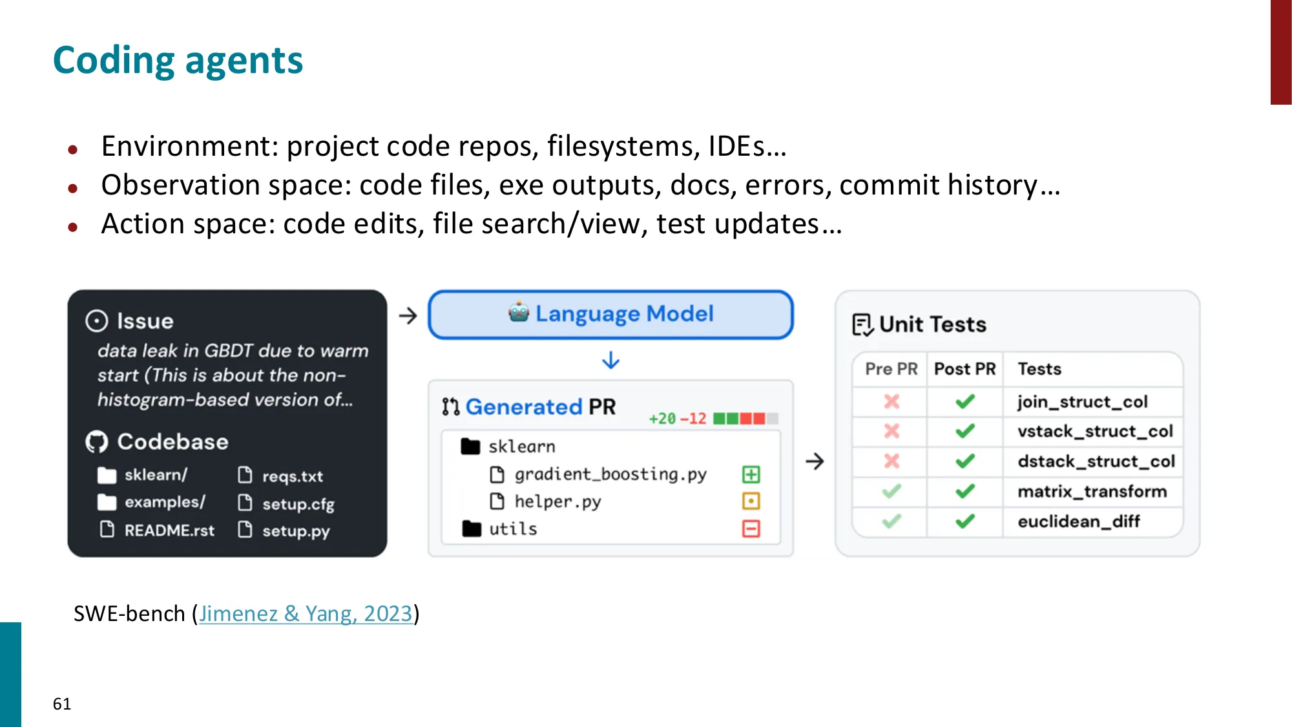The width and height of the screenshot is (1292, 727).
Task: Click the Pre PR faded checkmark for matrix_transform
Action: tap(891, 492)
